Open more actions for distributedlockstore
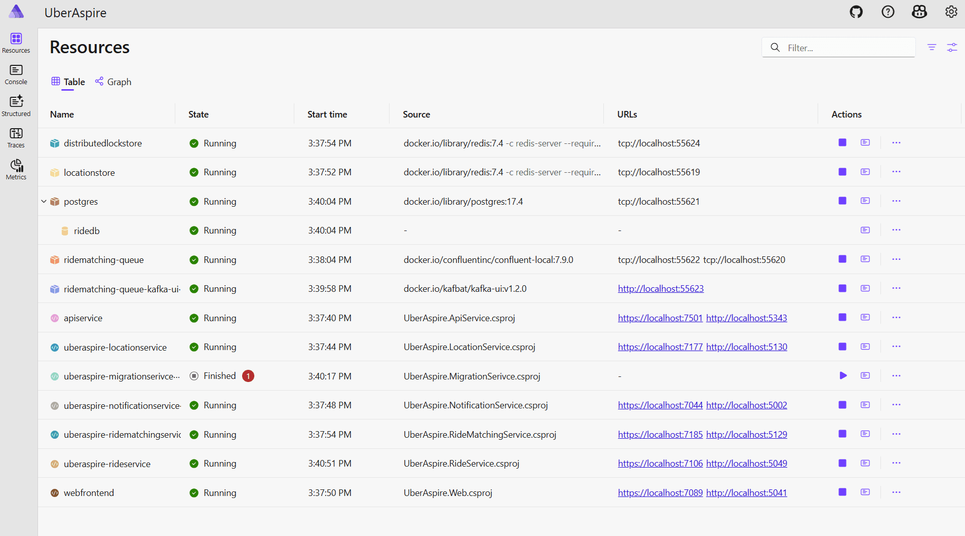Viewport: 965px width, 536px height. pyautogui.click(x=896, y=143)
